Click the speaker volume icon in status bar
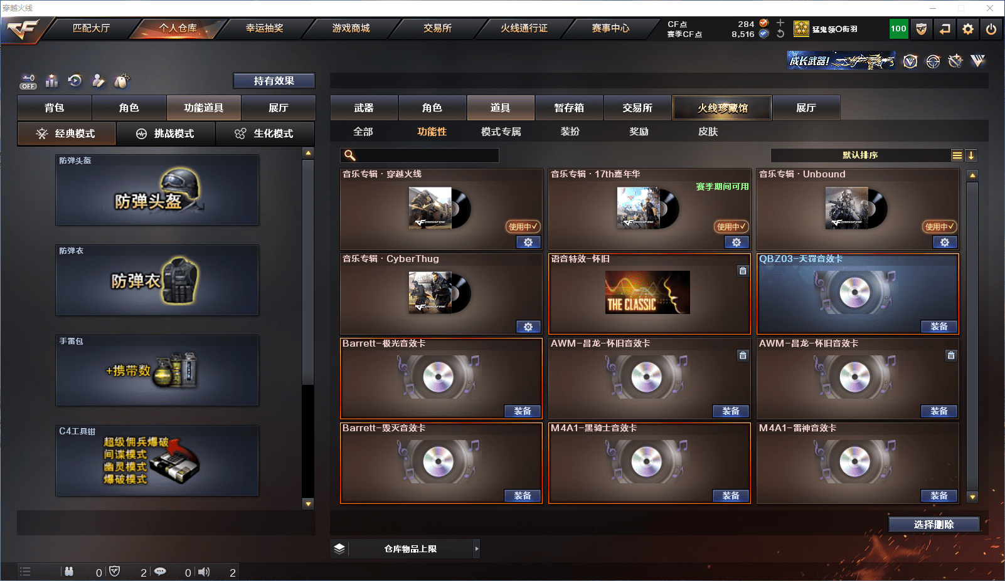Image resolution: width=1005 pixels, height=581 pixels. pyautogui.click(x=204, y=572)
